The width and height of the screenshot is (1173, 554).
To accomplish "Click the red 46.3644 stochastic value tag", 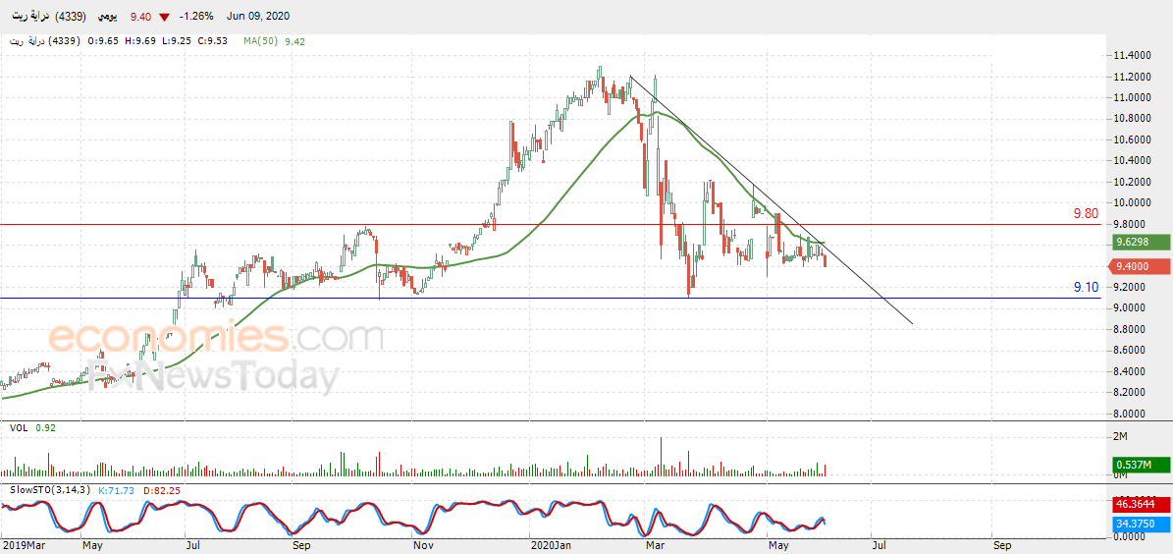I will [x=1140, y=504].
